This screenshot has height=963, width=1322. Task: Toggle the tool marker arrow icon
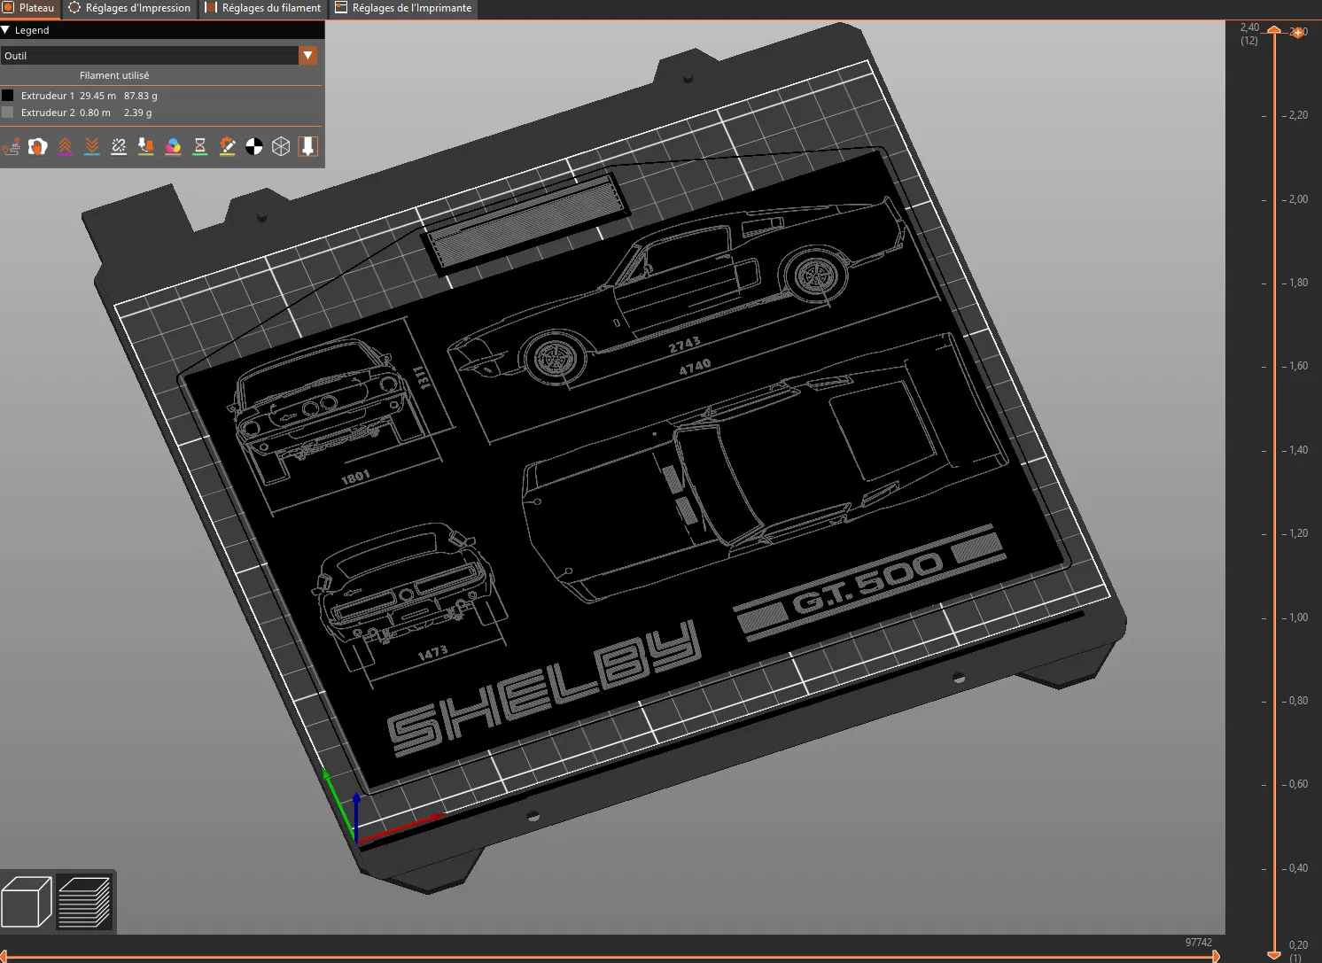tap(308, 146)
